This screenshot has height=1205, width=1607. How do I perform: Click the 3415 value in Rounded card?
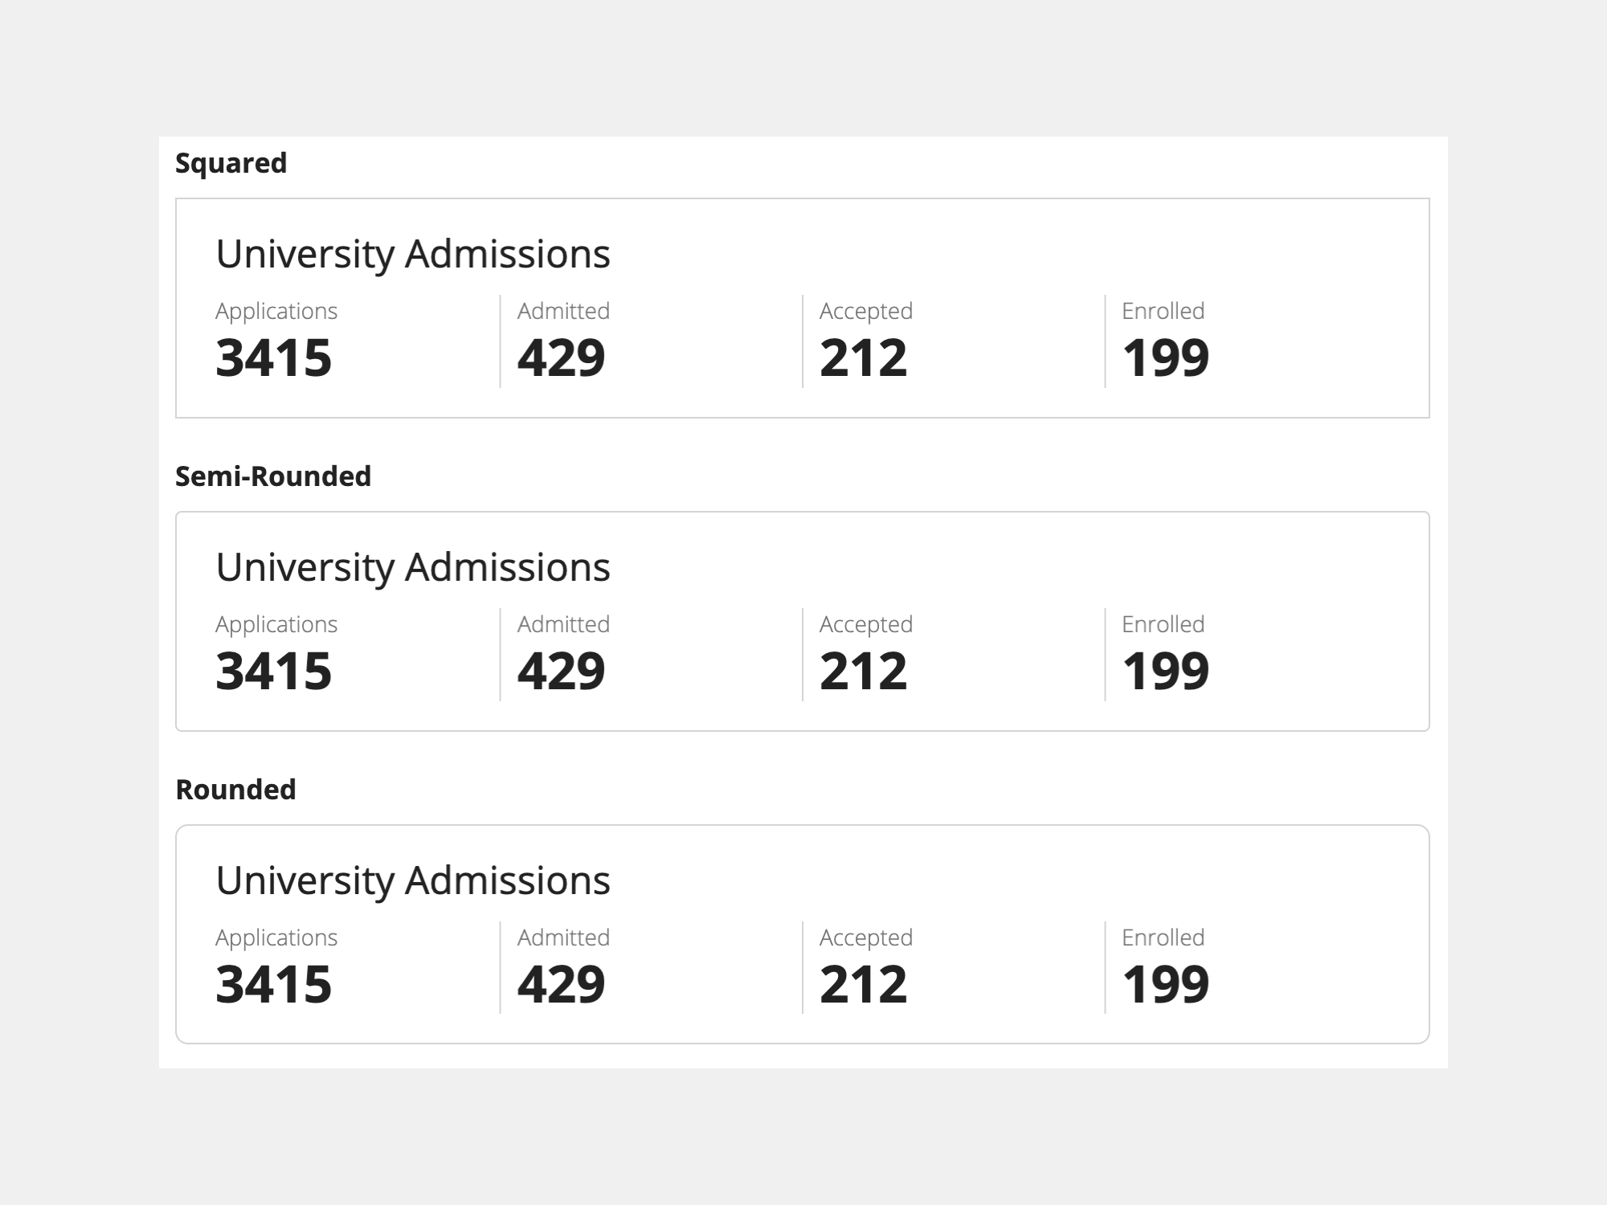coord(273,984)
